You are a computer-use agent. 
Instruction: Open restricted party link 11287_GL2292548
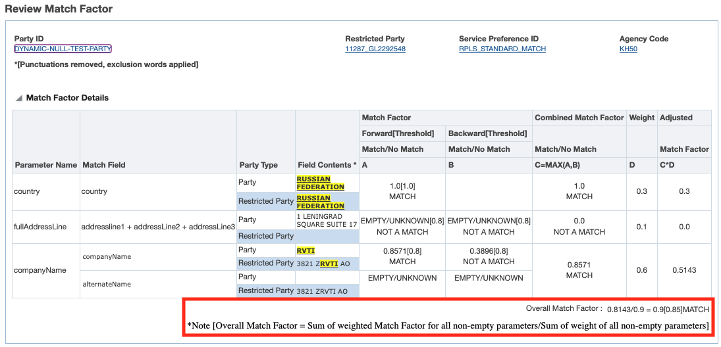tap(375, 49)
